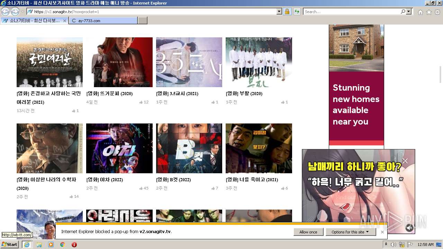The height and width of the screenshot is (249, 443).
Task: Launch Chrome from the taskbar
Action: tap(63, 245)
